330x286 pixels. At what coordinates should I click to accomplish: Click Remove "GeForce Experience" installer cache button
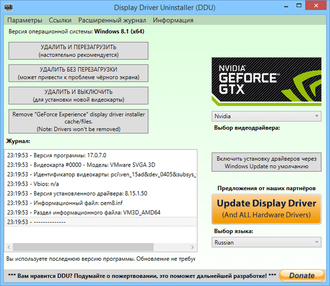tap(78, 121)
